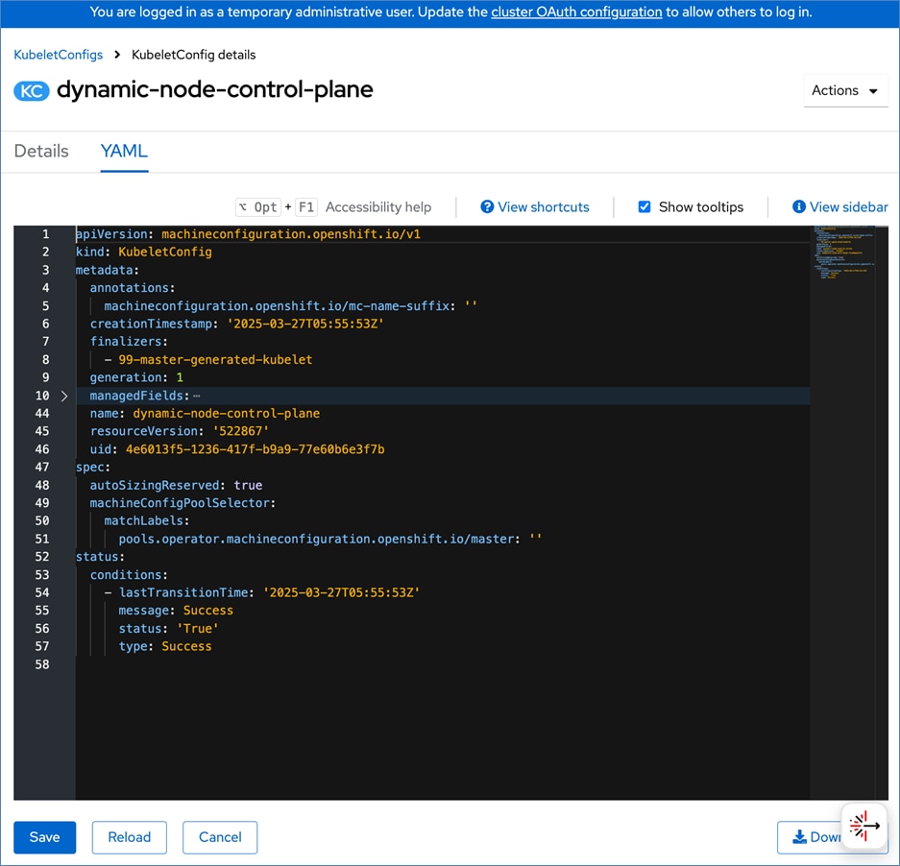Click the creationTimestamp value
Screen dimensions: 900x866
tap(305, 324)
